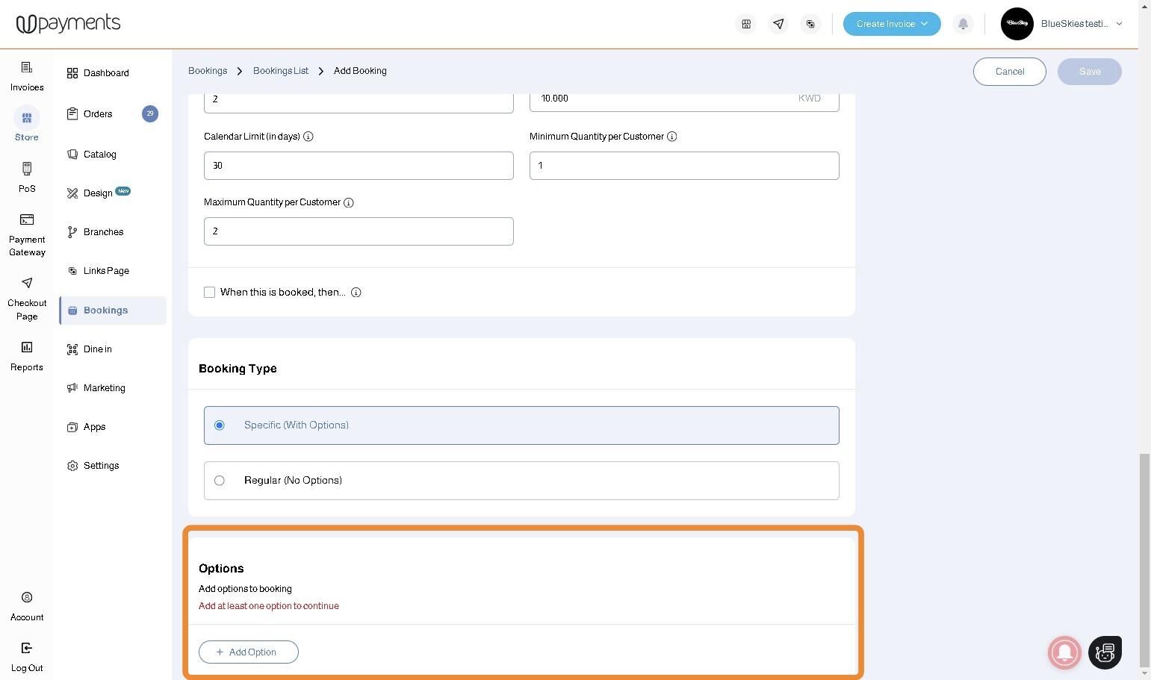Image resolution: width=1151 pixels, height=680 pixels.
Task: Click the Log Out icon
Action: click(27, 648)
